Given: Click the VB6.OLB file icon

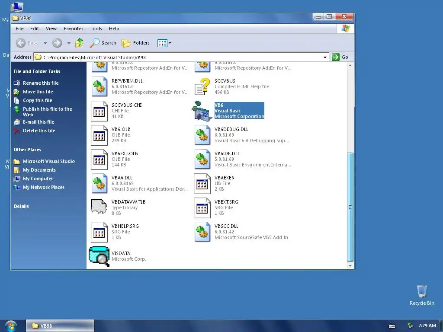Looking at the screenshot, I should point(99,135).
